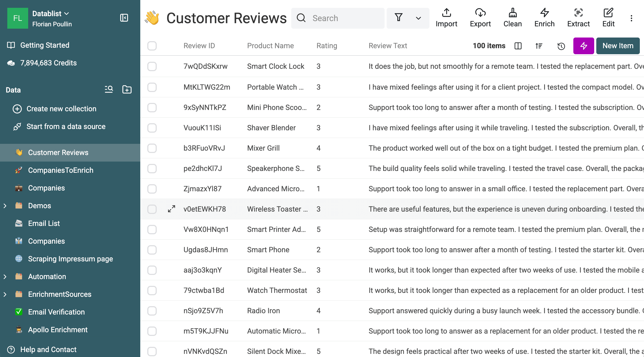Click the Review Text column header
Screen dimensions: 644x357
388,46
